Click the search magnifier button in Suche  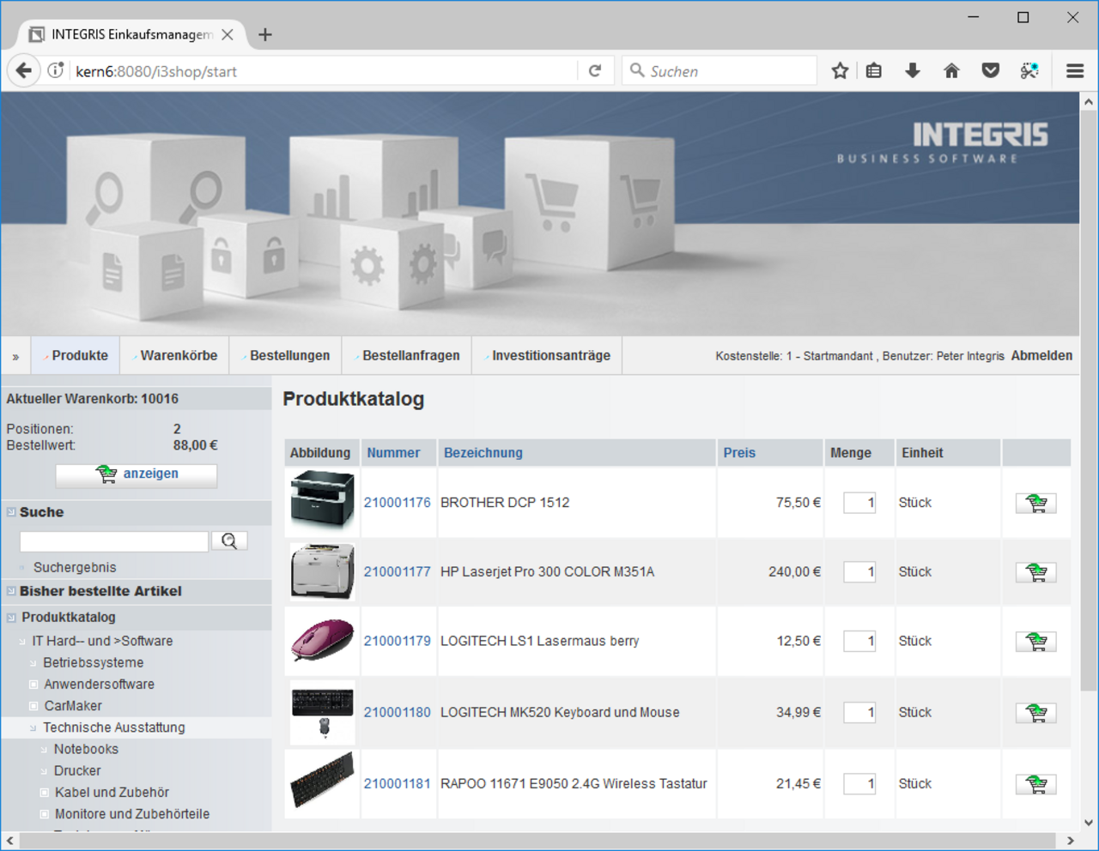(229, 541)
